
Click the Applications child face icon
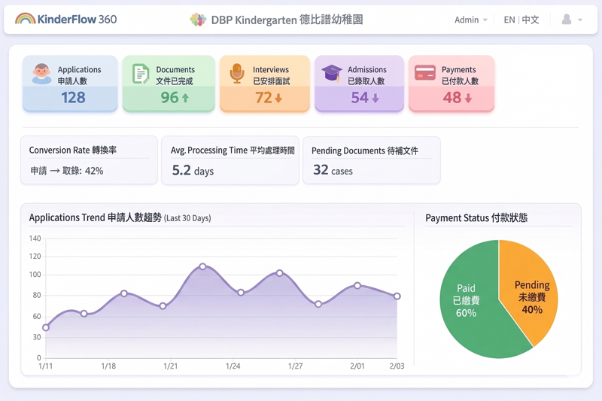tap(42, 74)
